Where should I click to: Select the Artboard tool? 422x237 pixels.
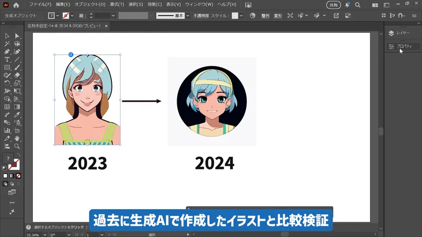[x=17, y=131]
